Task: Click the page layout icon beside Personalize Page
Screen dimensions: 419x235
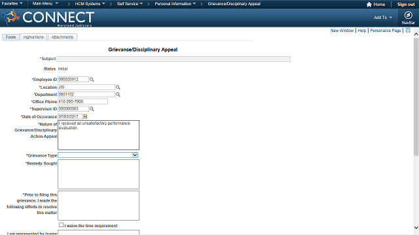Action: [408, 31]
